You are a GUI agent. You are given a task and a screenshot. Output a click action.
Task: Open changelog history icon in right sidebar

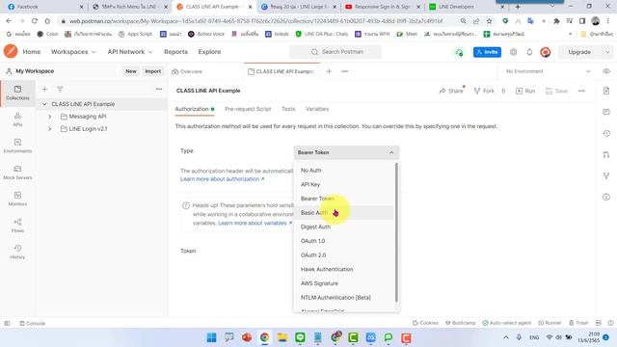(x=606, y=133)
